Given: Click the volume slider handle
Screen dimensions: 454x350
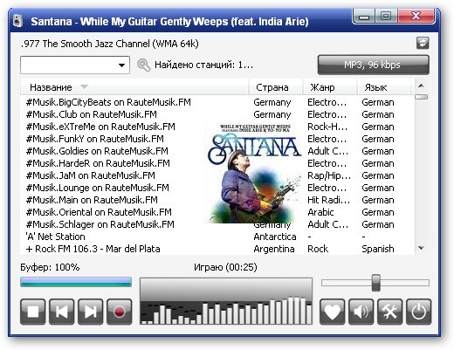Looking at the screenshot, I should [376, 283].
